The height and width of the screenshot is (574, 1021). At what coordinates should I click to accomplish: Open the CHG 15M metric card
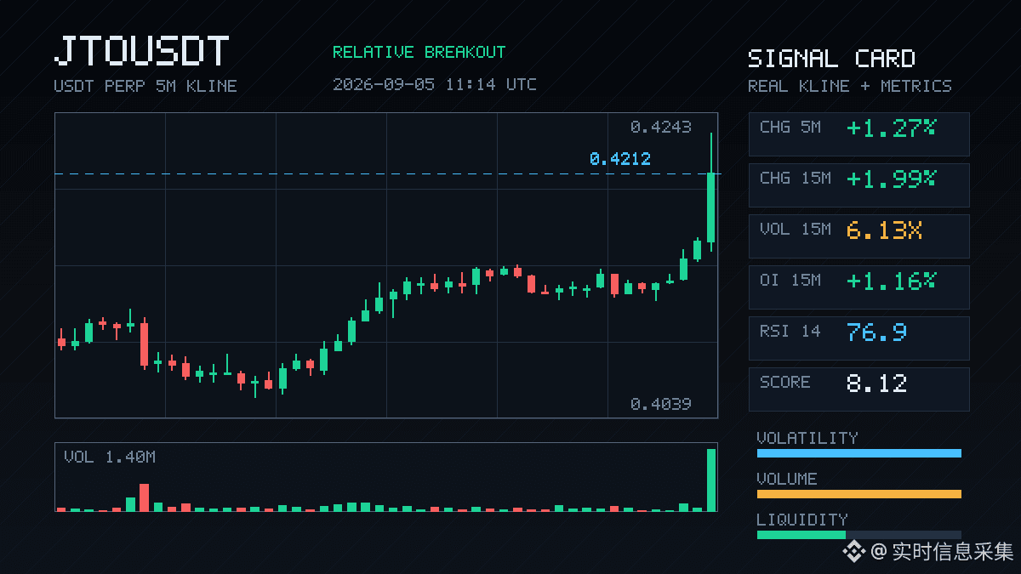[858, 185]
